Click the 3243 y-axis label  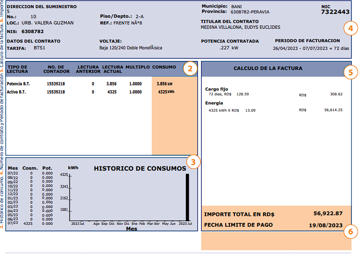64,186
